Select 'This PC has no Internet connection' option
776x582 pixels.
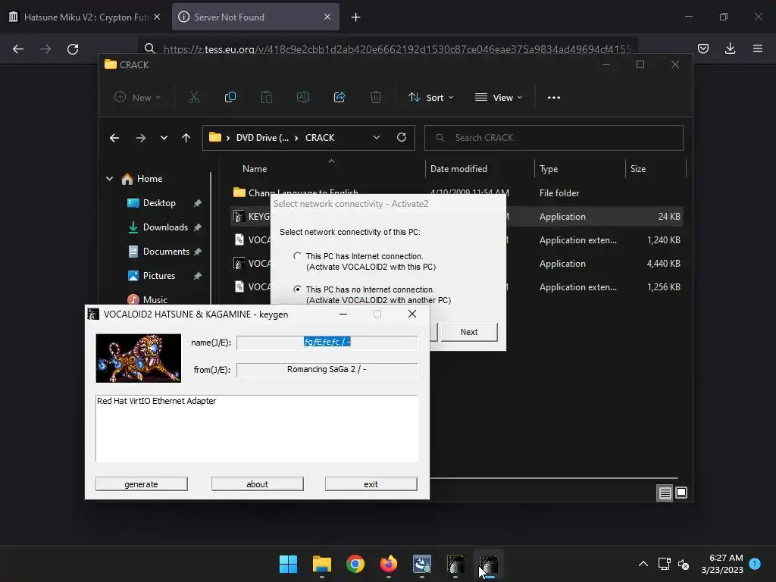click(297, 289)
